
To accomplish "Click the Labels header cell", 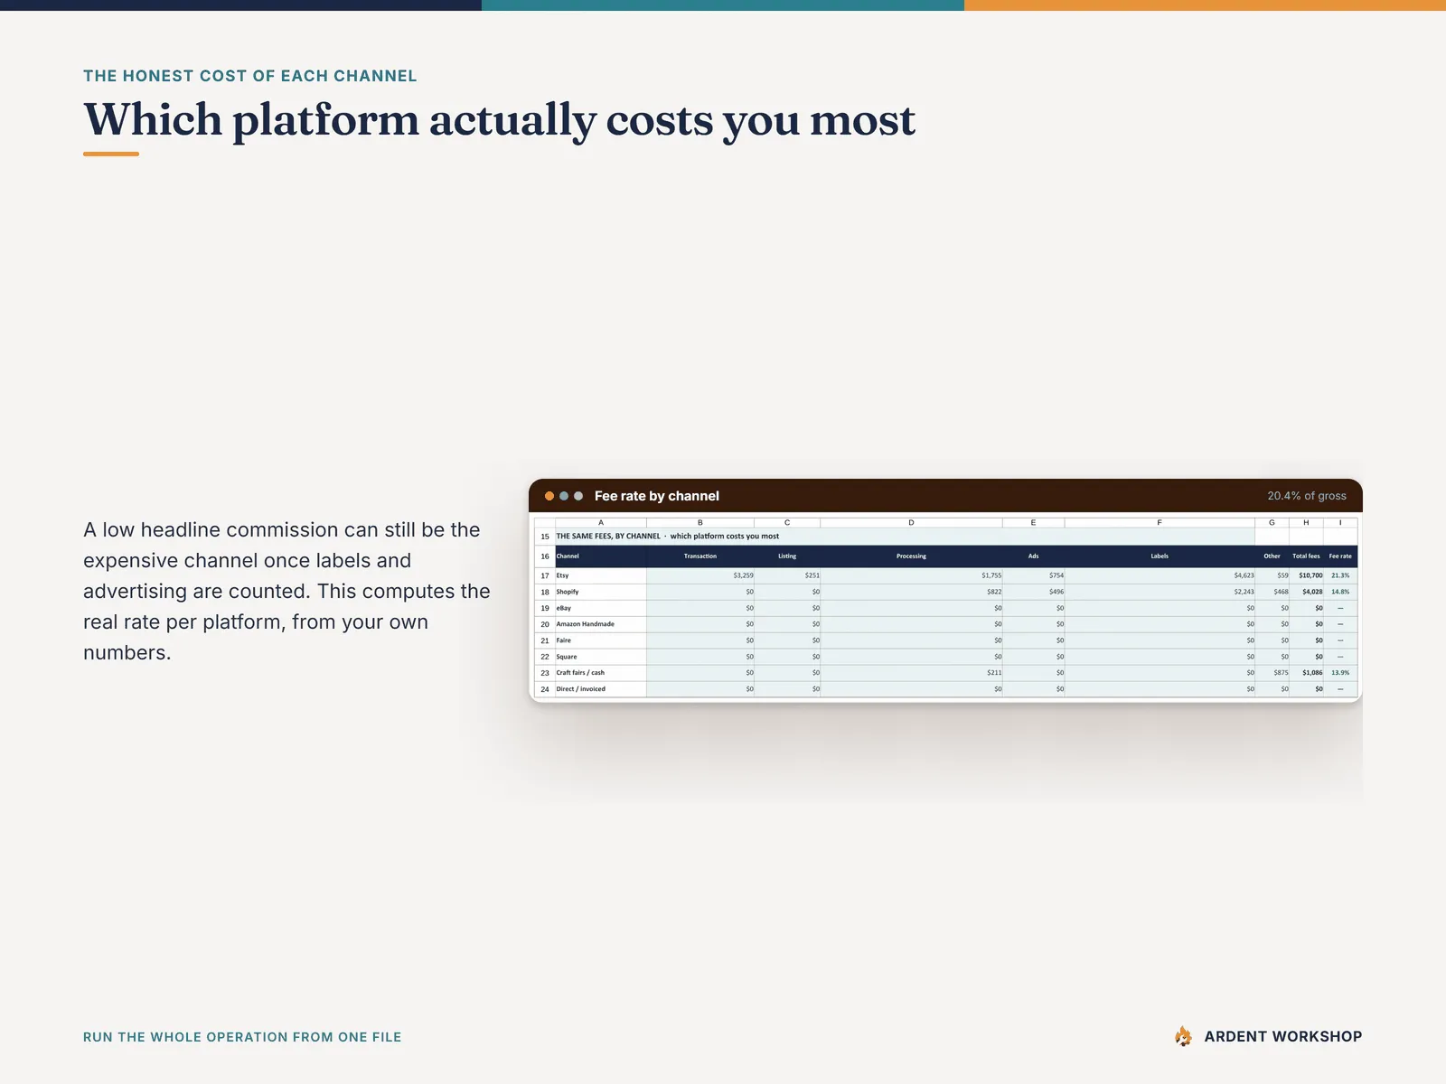I will coord(1160,556).
